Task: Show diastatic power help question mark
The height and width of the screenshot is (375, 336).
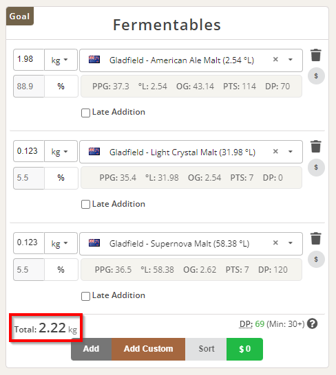Action: point(313,323)
